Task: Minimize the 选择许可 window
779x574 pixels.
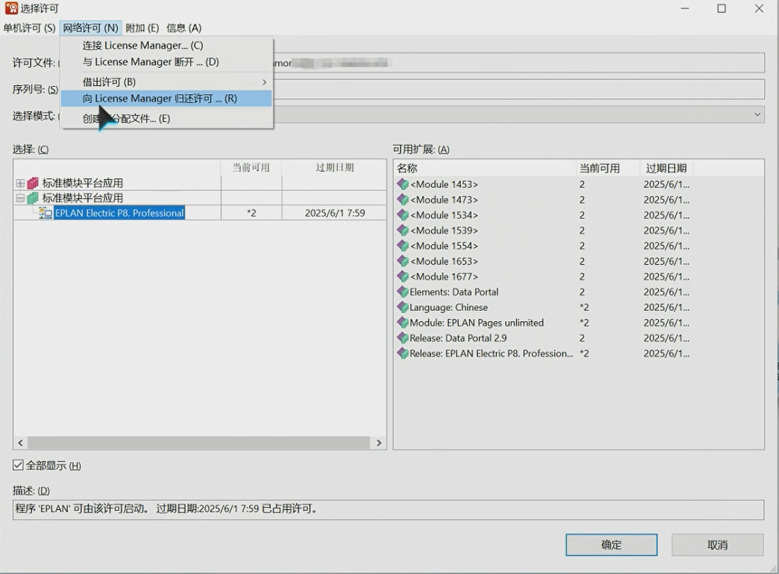Action: pos(685,9)
